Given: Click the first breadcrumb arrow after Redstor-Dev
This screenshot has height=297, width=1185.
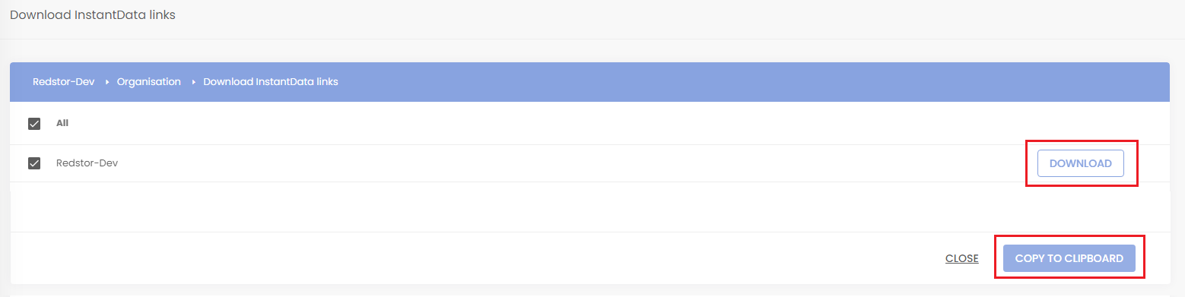Looking at the screenshot, I should (106, 82).
